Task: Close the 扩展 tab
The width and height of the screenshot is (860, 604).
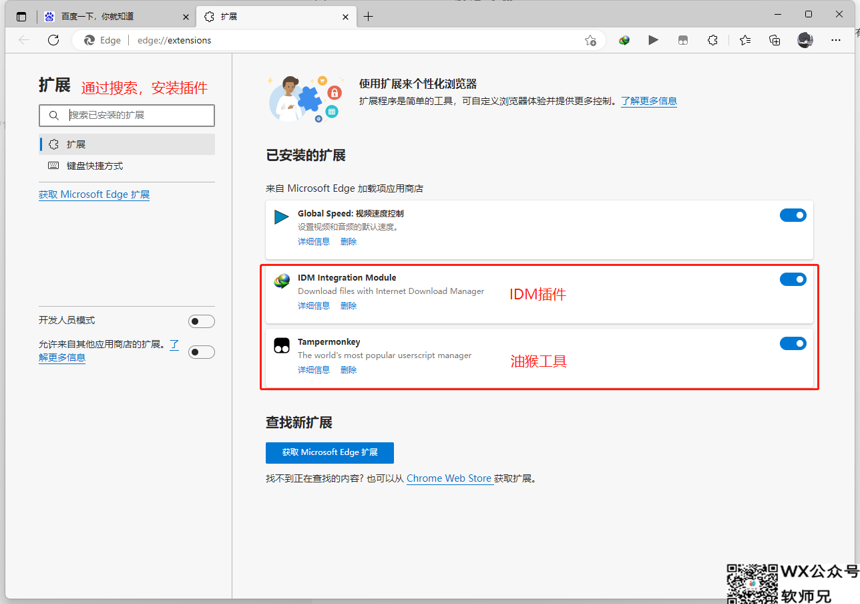Action: pyautogui.click(x=345, y=17)
